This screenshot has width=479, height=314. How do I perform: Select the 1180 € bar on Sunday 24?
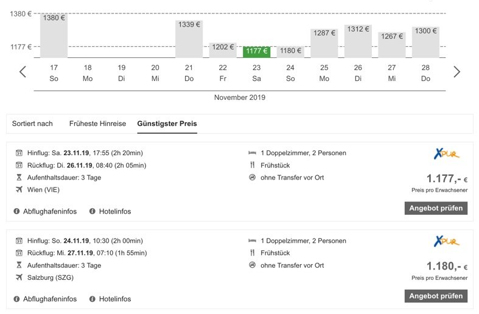[x=290, y=52]
